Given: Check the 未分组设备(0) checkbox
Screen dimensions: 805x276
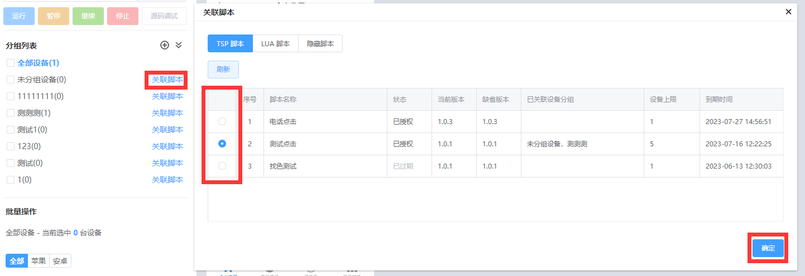Looking at the screenshot, I should click(x=10, y=80).
